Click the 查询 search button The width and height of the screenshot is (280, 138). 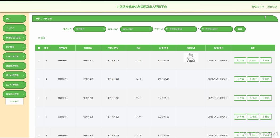[240, 29]
